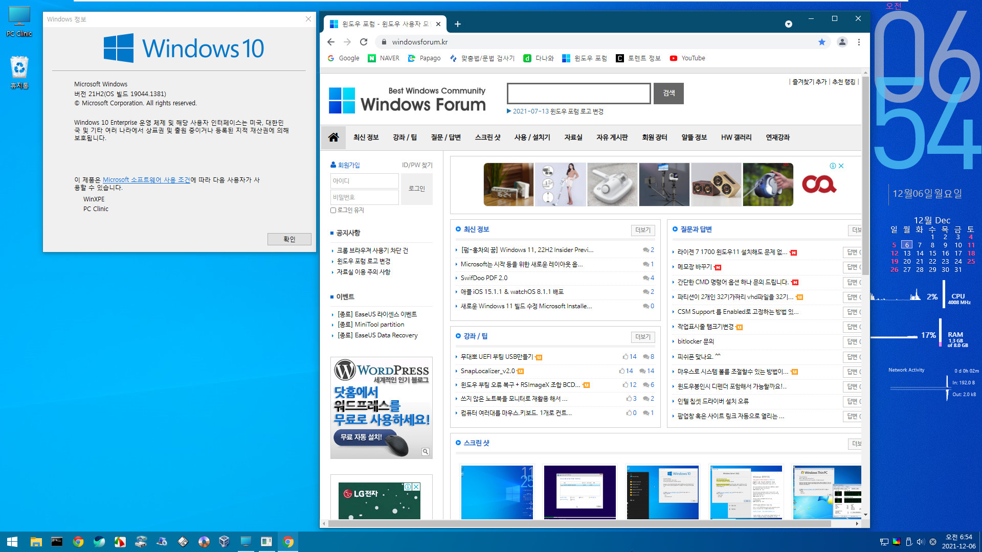Open the color monitor tray icon

click(x=897, y=542)
